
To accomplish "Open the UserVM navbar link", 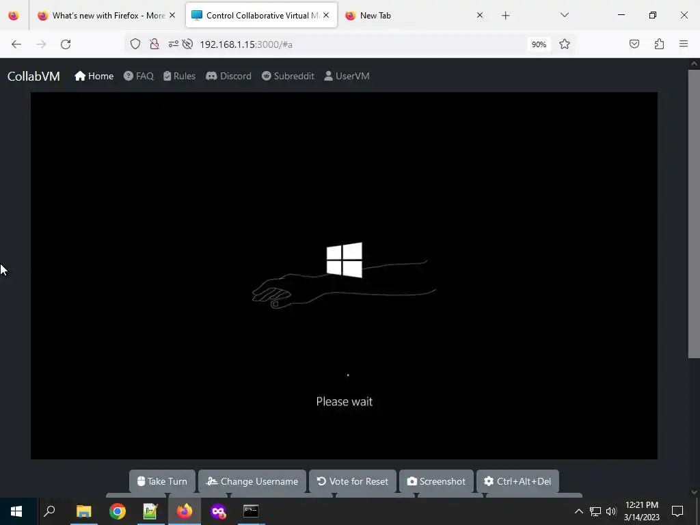I will pyautogui.click(x=347, y=76).
